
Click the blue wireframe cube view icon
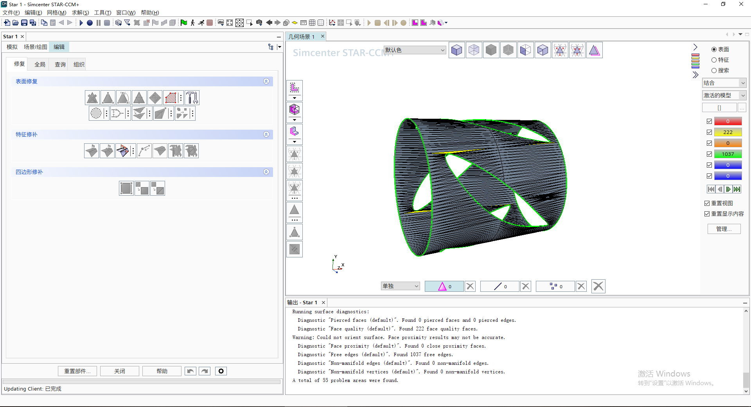pos(474,50)
